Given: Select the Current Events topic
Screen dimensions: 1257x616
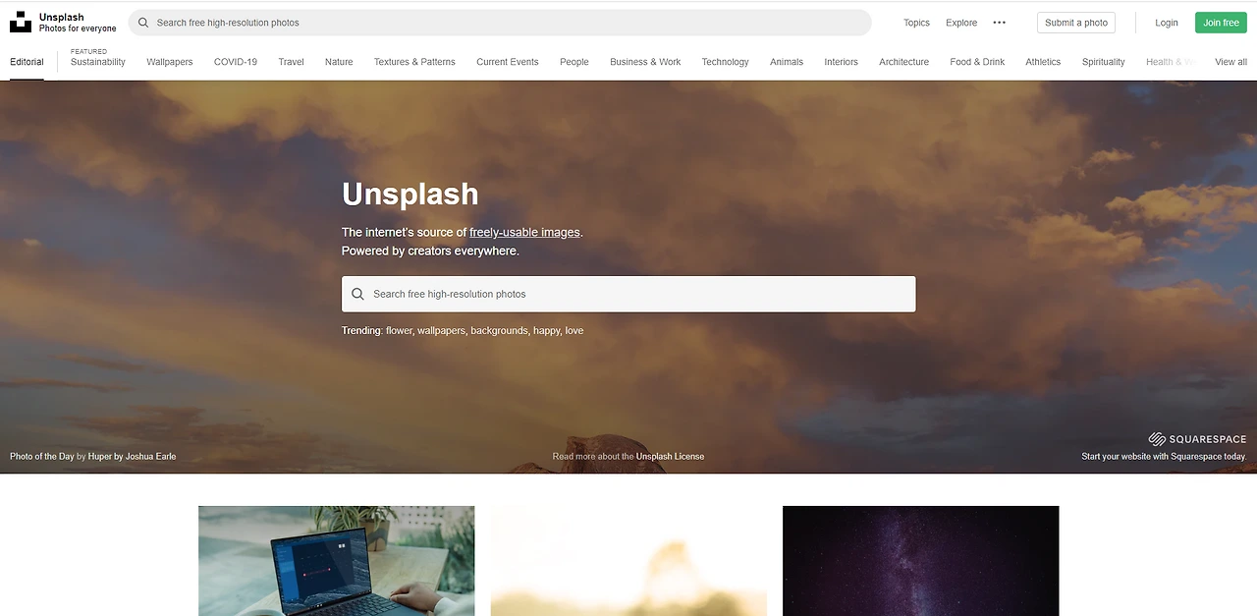Looking at the screenshot, I should pyautogui.click(x=508, y=62).
